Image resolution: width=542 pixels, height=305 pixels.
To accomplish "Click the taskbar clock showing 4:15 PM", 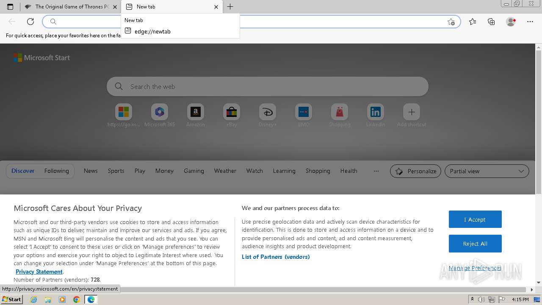I will (x=520, y=299).
